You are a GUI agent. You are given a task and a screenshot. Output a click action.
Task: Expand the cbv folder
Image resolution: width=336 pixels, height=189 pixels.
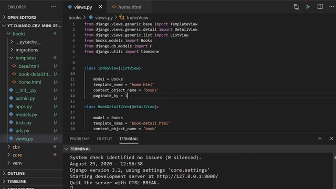tap(31, 147)
